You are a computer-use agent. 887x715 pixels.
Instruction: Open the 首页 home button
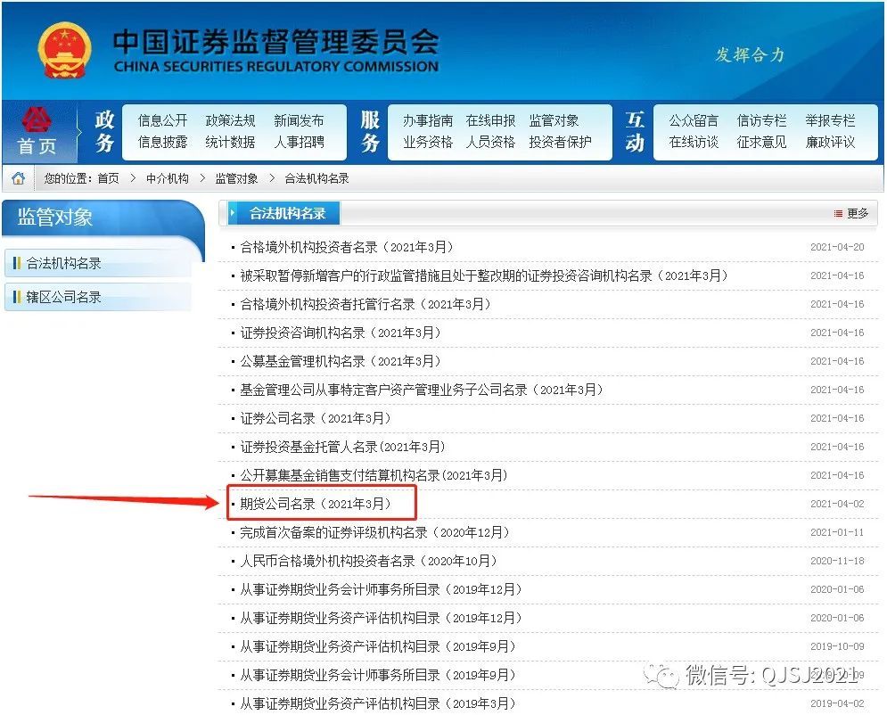38,132
